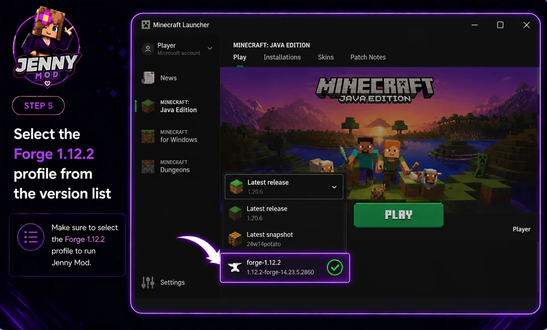Open the Patch Notes tab
Image resolution: width=547 pixels, height=330 pixels.
click(x=368, y=57)
